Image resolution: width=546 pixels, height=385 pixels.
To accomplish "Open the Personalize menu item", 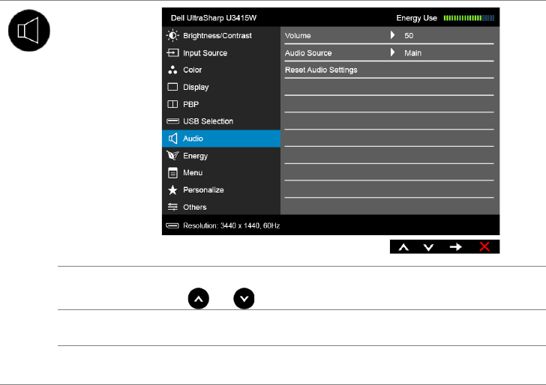I will pyautogui.click(x=221, y=190).
